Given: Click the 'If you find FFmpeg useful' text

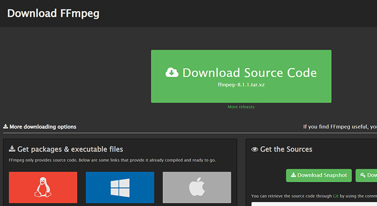Looking at the screenshot, I should pos(340,127).
